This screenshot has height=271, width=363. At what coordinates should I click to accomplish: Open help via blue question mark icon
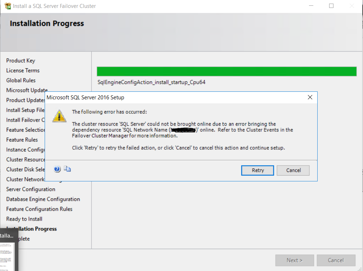point(57,169)
